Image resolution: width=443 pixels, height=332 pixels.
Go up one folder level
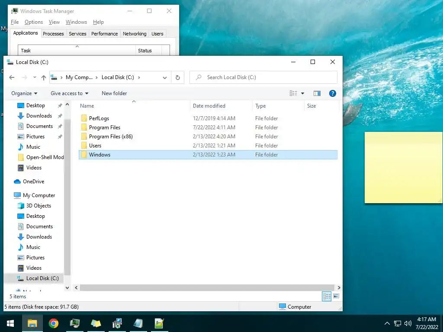coord(44,77)
